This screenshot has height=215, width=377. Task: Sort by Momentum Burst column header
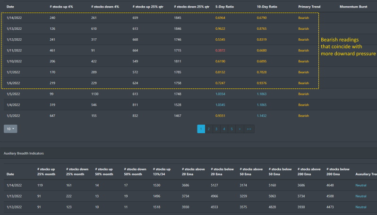[353, 7]
